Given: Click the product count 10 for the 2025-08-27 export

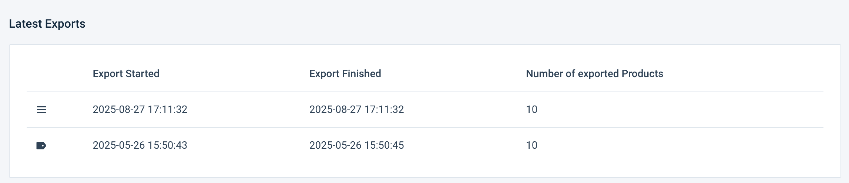Looking at the screenshot, I should pos(531,110).
